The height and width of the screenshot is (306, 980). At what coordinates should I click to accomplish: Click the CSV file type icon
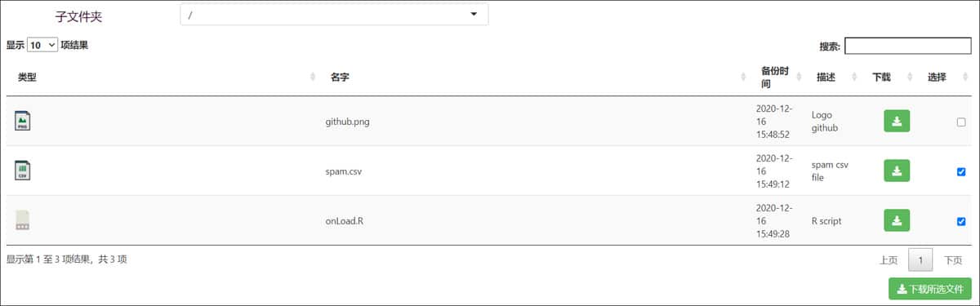[23, 171]
